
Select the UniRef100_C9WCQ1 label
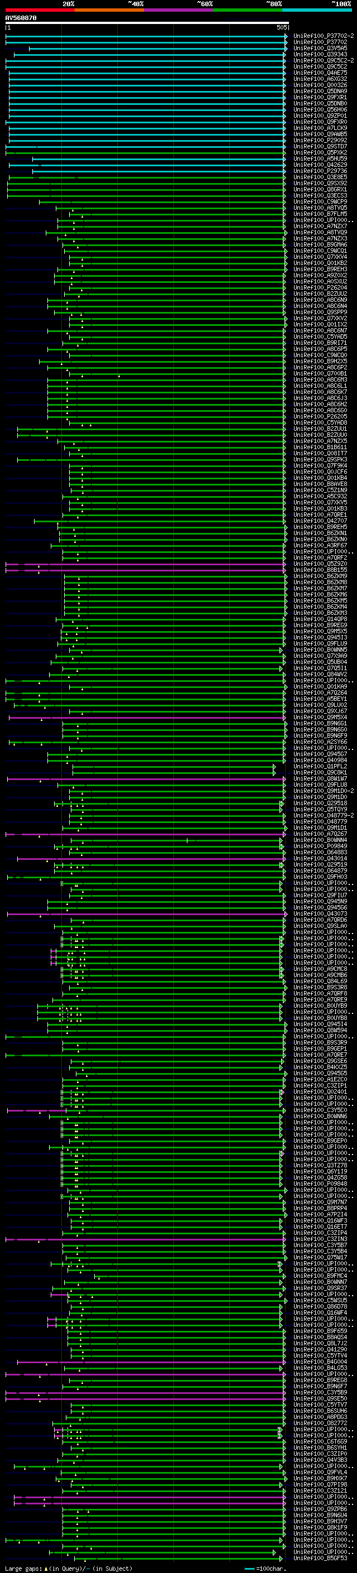pos(320,251)
